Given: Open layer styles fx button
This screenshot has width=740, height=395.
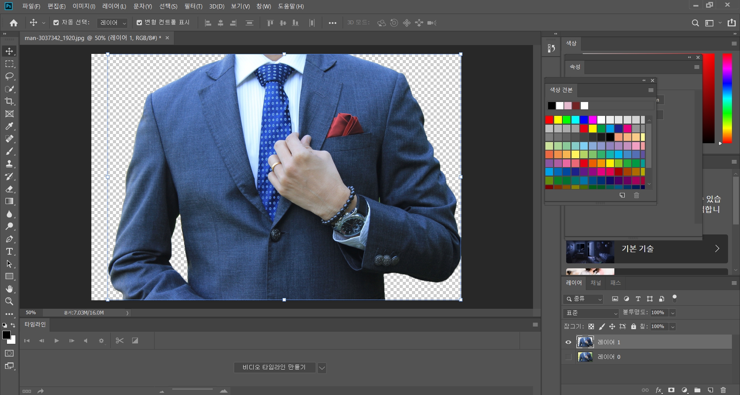Looking at the screenshot, I should (x=659, y=390).
